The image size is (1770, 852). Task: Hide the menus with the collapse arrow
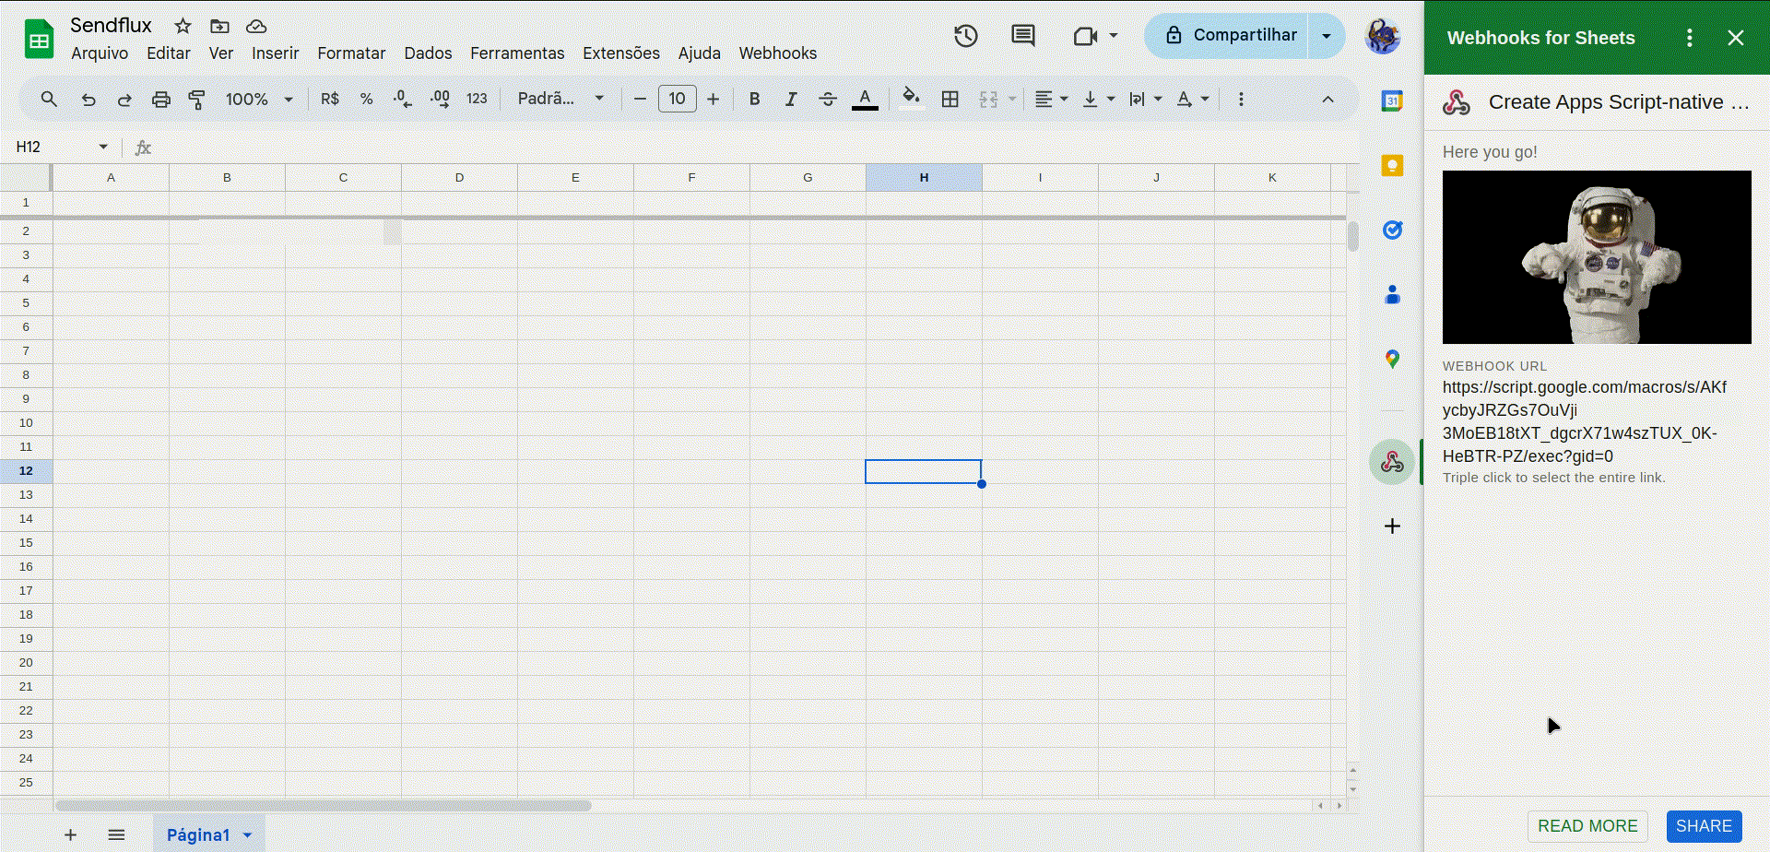1327,99
